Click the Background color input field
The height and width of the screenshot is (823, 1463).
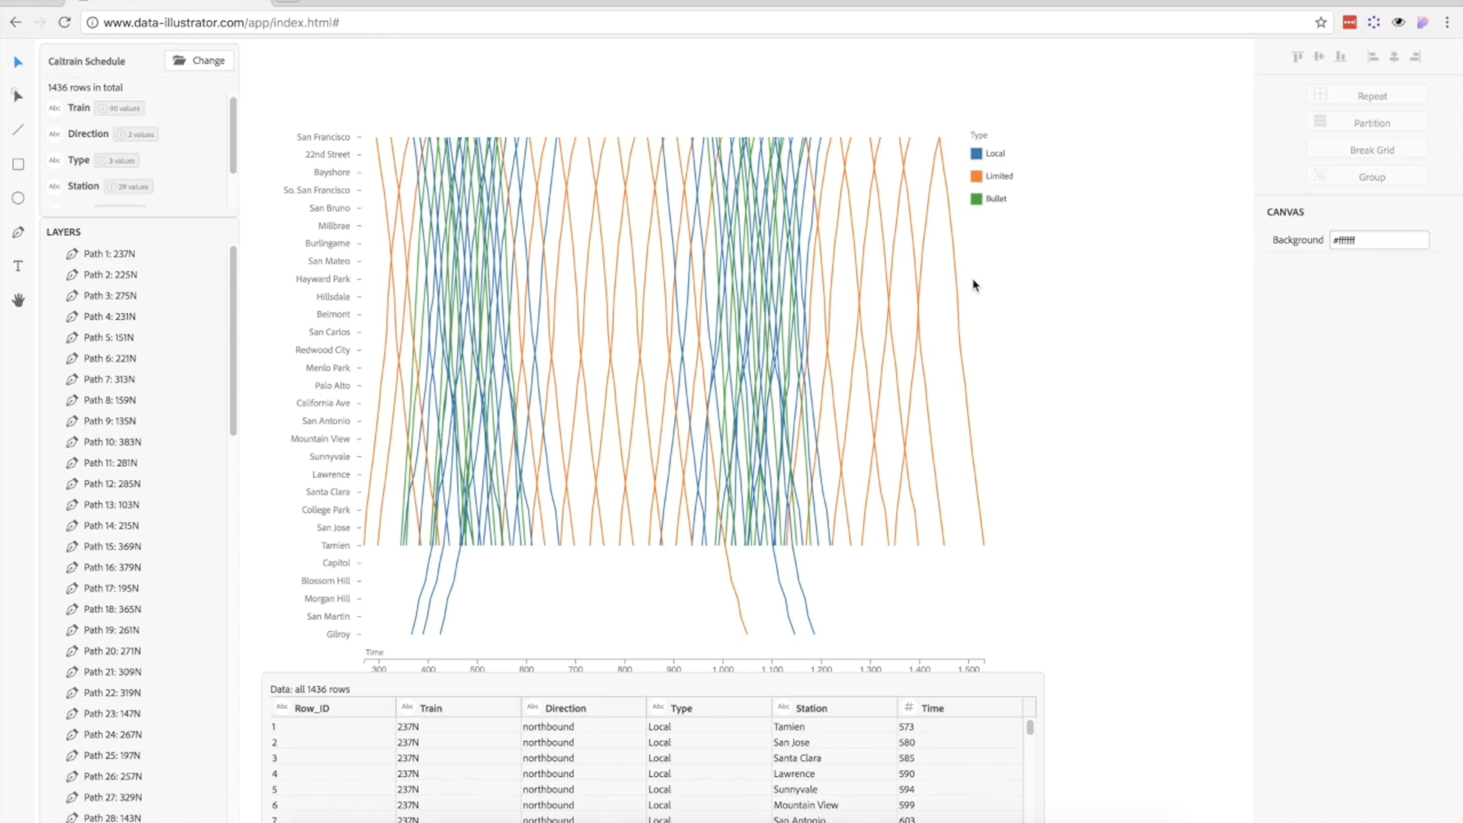[1379, 240]
